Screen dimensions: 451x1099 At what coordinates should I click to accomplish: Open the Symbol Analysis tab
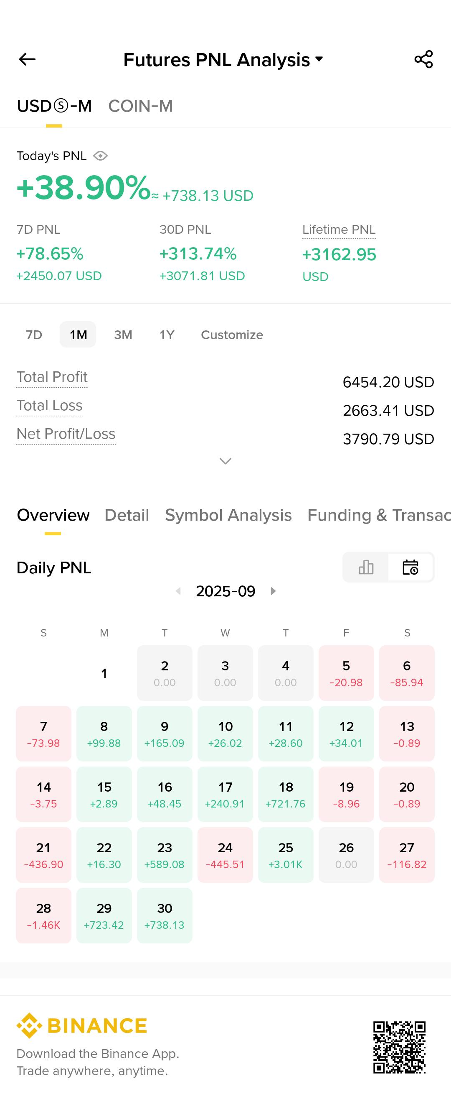(228, 515)
